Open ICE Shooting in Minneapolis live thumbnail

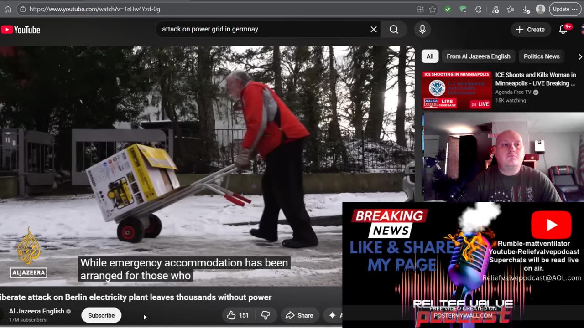pos(457,90)
